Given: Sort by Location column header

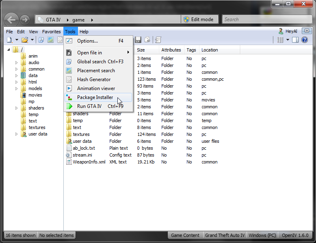Looking at the screenshot, I should [219, 50].
